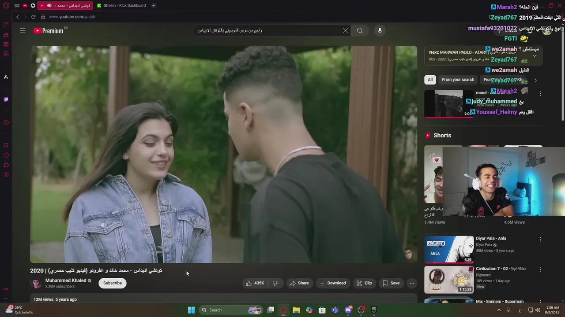The image size is (565, 317).
Task: Open the YouTube hamburger guide menu
Action: tap(23, 30)
